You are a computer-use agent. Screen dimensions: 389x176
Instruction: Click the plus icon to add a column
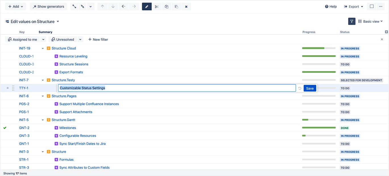[x=386, y=32]
